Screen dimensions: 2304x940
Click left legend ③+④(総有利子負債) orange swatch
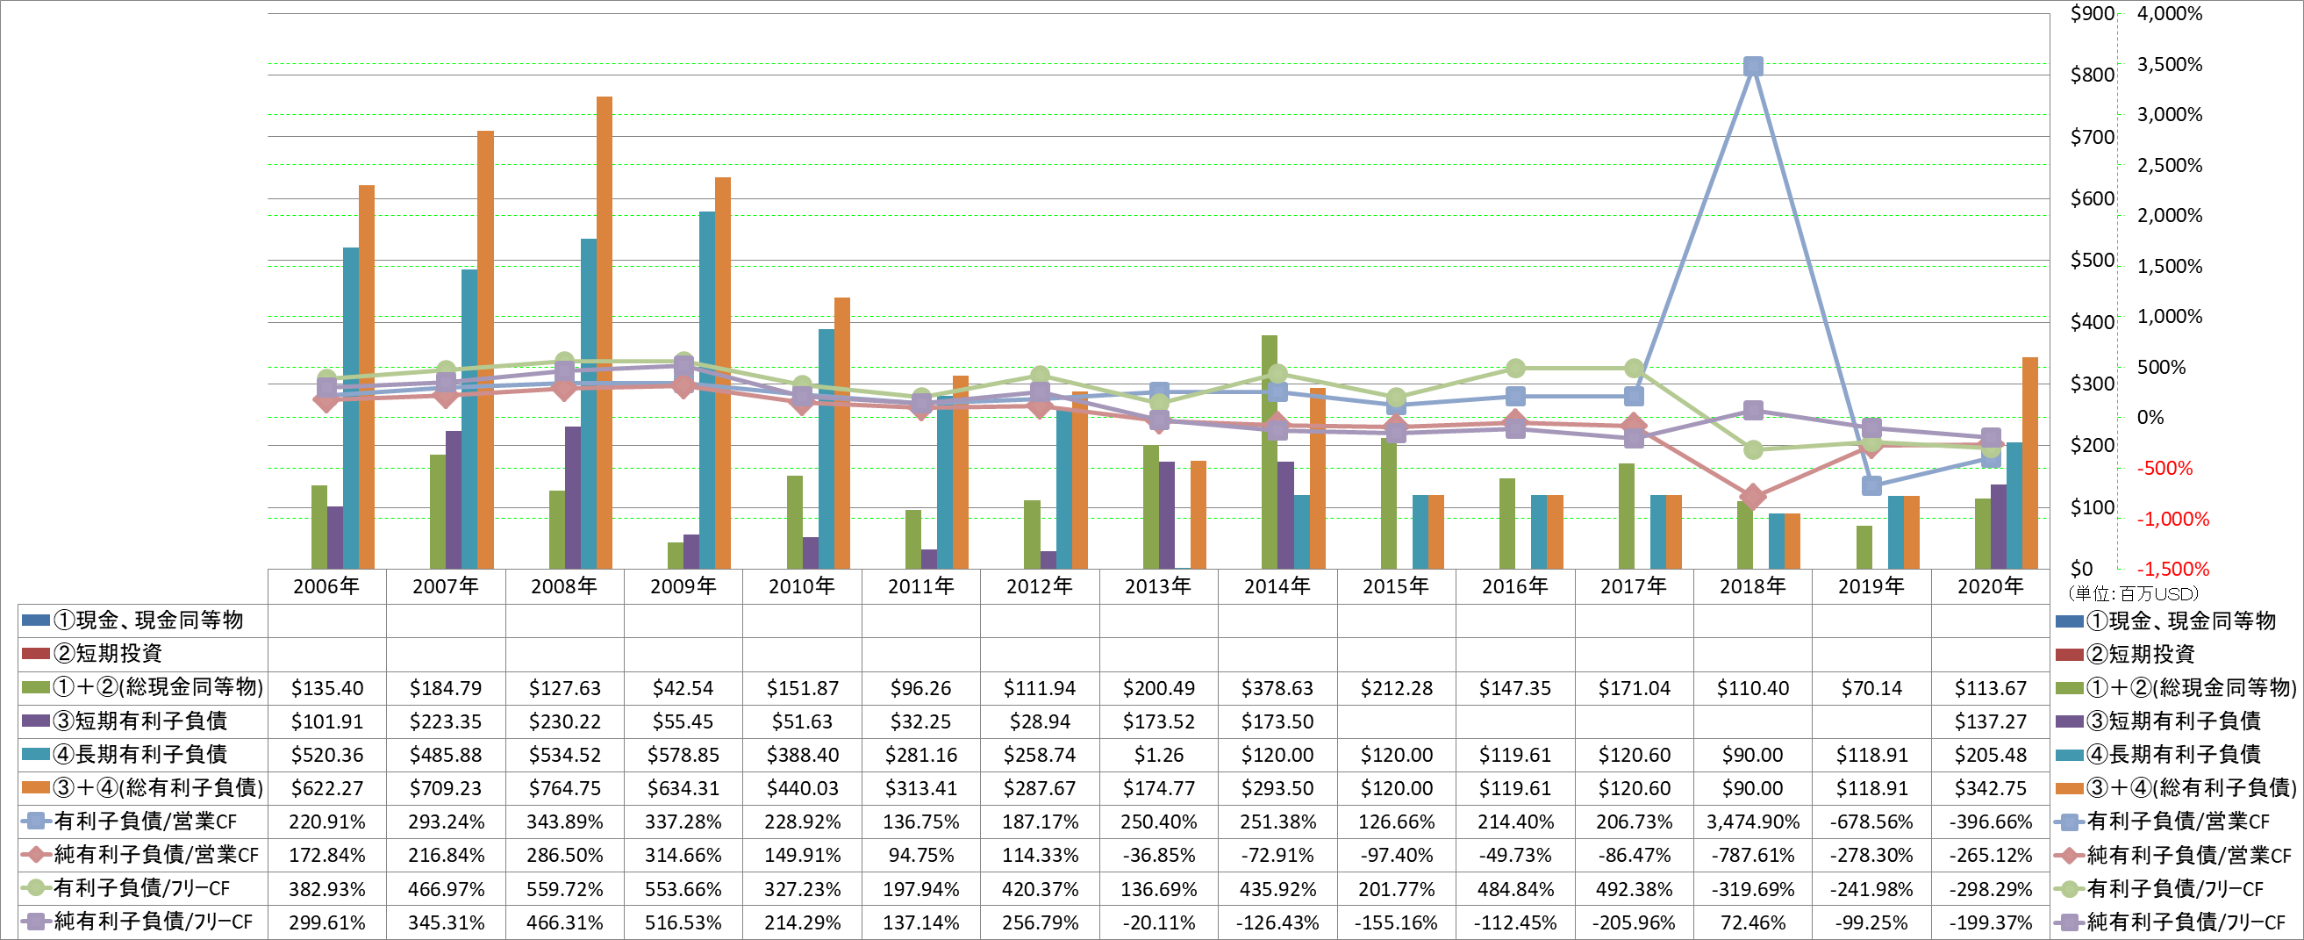click(x=36, y=788)
